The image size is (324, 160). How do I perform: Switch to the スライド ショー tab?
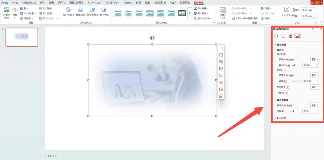pyautogui.click(x=112, y=3)
